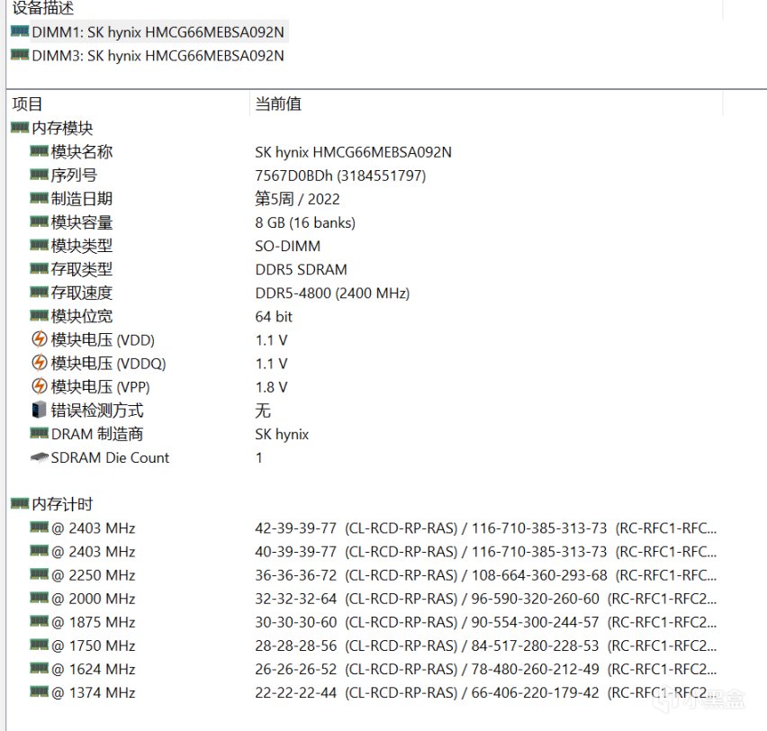The height and width of the screenshot is (731, 767).
Task: Select the timing row 36-36-36-72
Action: tap(485, 575)
